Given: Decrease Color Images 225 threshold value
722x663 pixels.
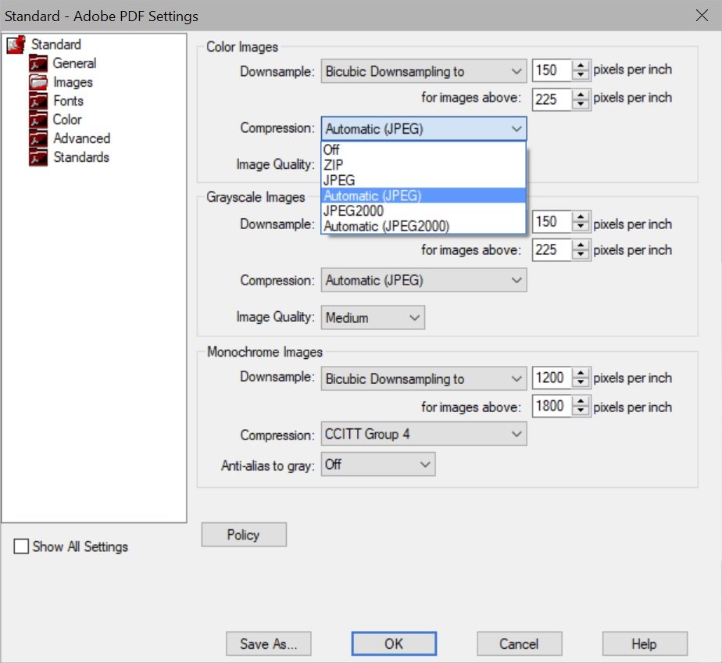Looking at the screenshot, I should point(581,104).
